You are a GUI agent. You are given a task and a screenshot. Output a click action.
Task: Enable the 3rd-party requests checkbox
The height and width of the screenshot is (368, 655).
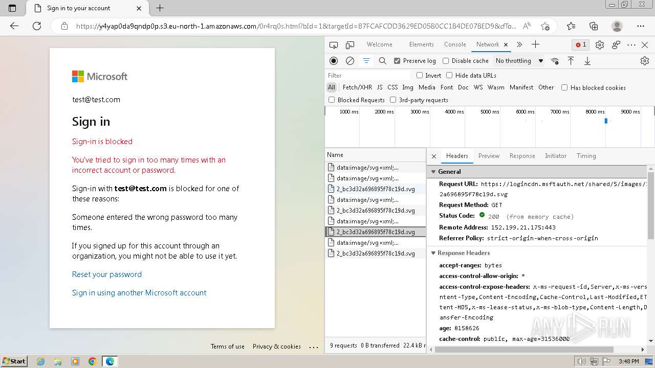click(x=393, y=100)
